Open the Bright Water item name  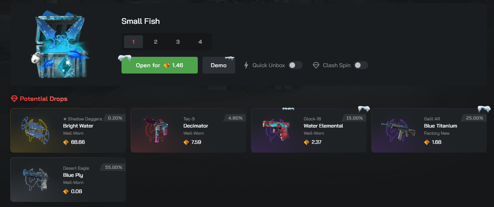tap(78, 126)
